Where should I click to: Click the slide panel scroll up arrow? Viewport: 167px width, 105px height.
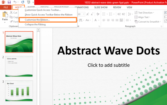(x=38, y=30)
